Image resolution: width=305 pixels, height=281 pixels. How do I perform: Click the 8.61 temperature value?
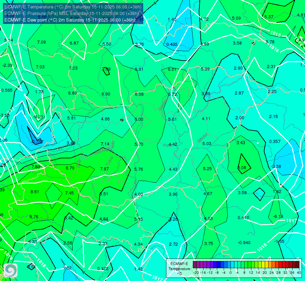(35, 192)
